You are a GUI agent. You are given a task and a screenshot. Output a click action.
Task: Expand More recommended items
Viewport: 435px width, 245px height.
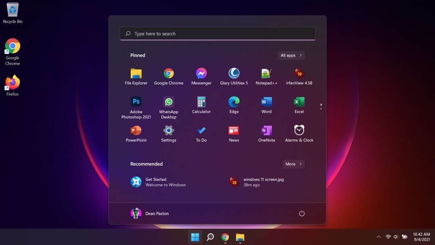(293, 164)
